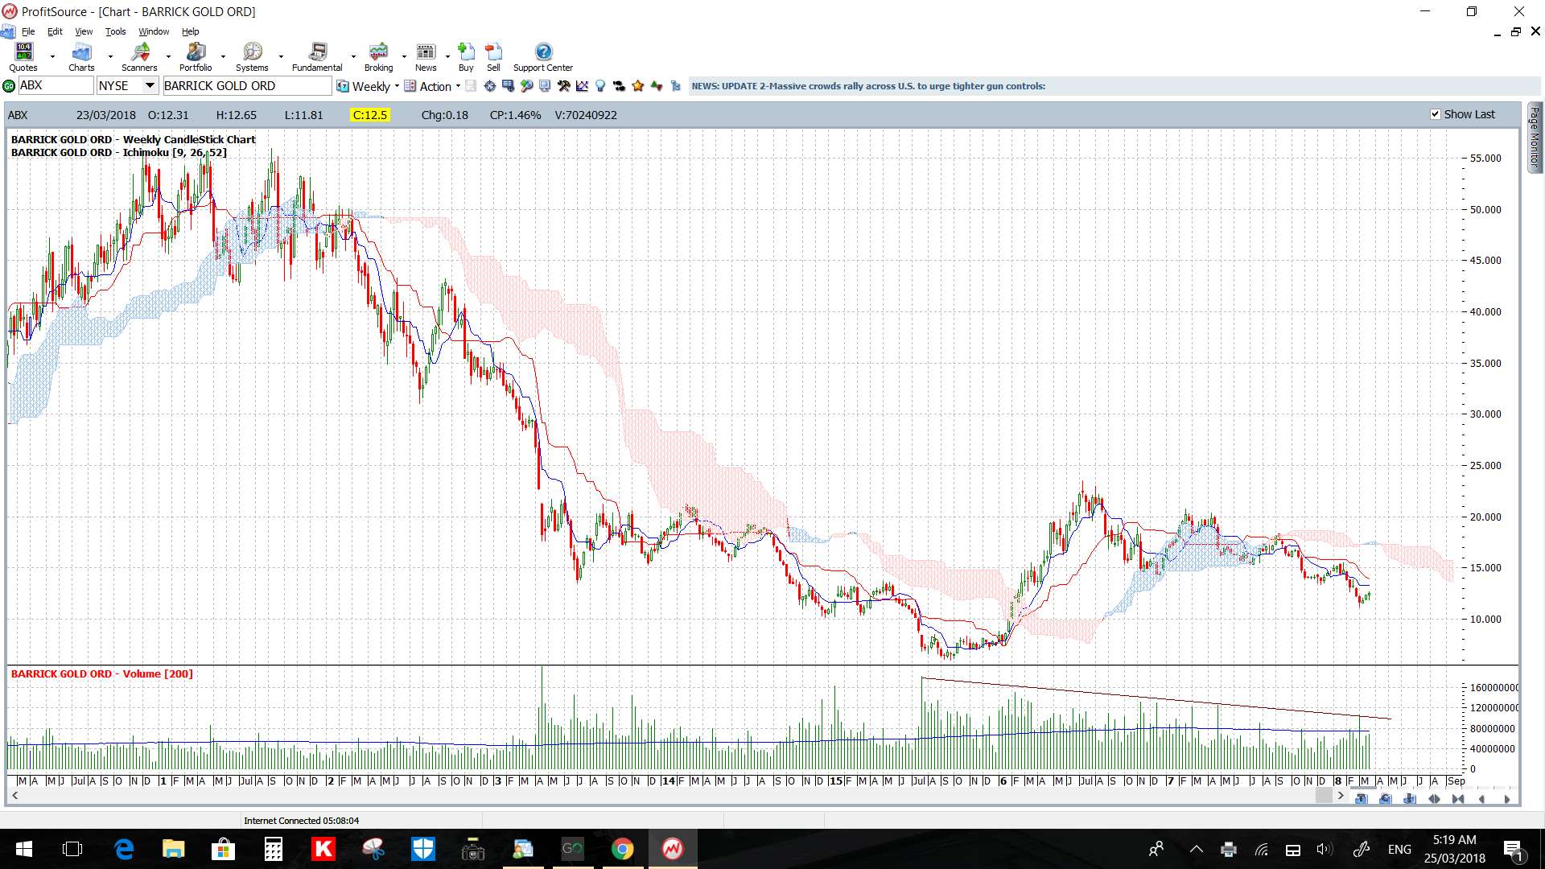The image size is (1545, 869).
Task: Click the light bulb icon
Action: coord(600,86)
